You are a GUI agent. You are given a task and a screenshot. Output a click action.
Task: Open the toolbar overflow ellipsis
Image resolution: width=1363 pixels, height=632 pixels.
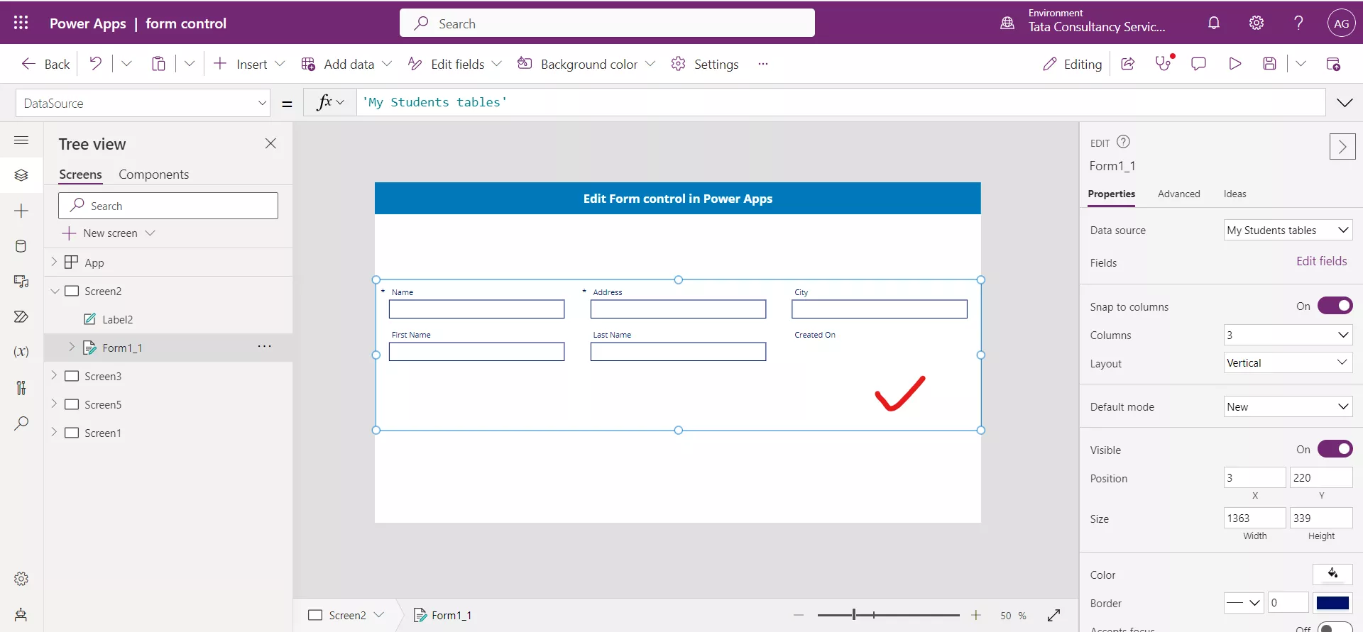[763, 64]
